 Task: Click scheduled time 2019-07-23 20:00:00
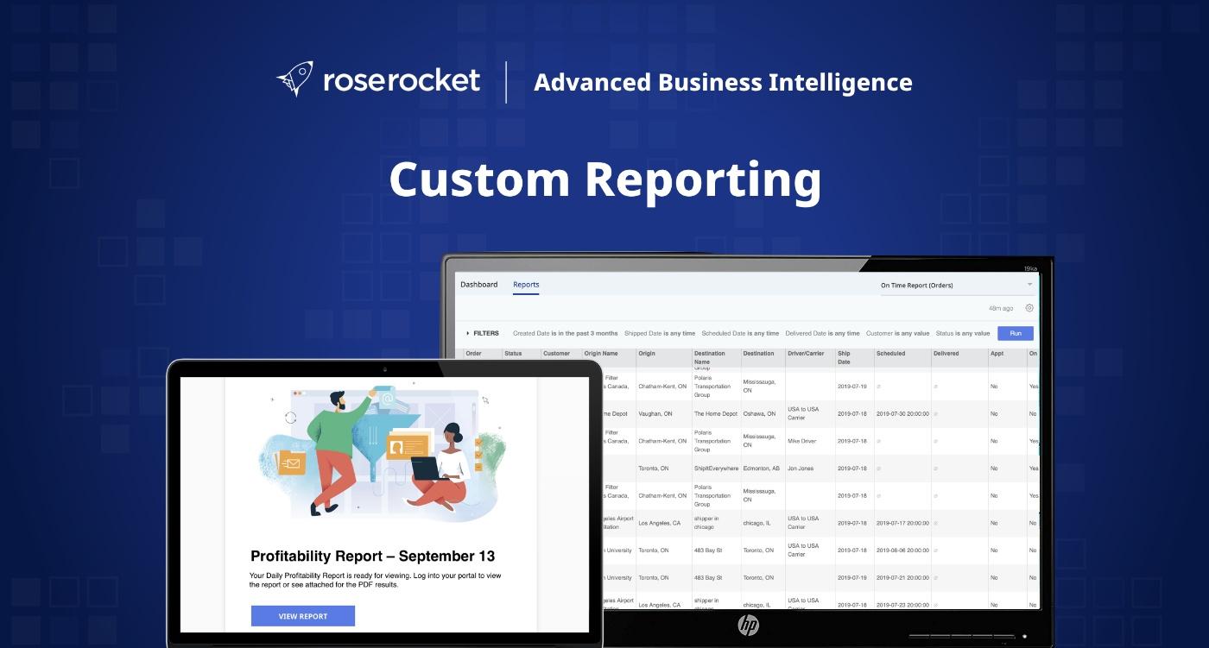(x=902, y=605)
